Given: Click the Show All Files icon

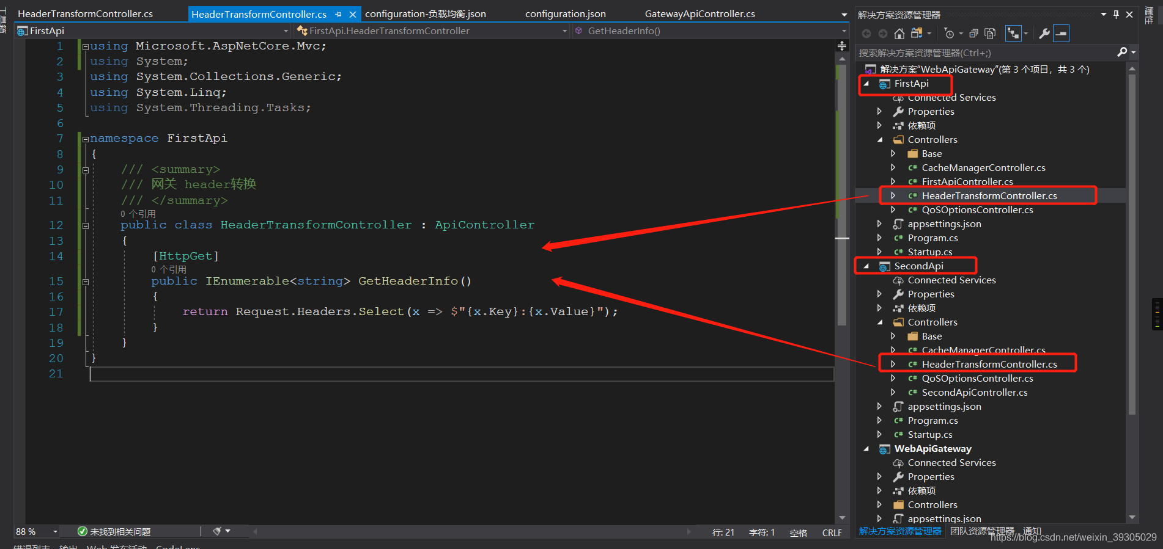Looking at the screenshot, I should click(991, 34).
